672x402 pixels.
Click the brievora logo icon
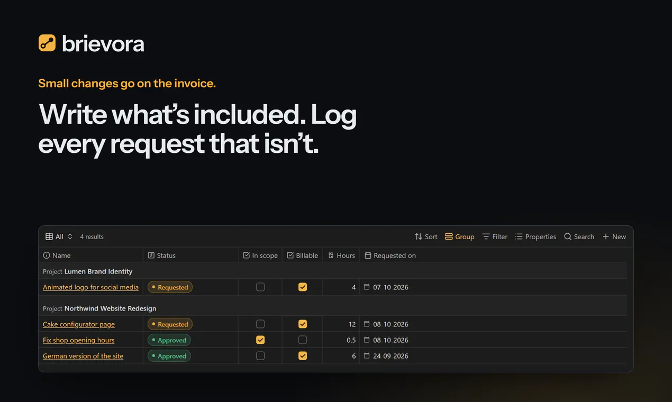(47, 43)
